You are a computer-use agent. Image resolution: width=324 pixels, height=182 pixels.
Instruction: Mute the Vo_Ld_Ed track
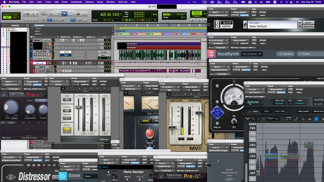pyautogui.click(x=49, y=55)
